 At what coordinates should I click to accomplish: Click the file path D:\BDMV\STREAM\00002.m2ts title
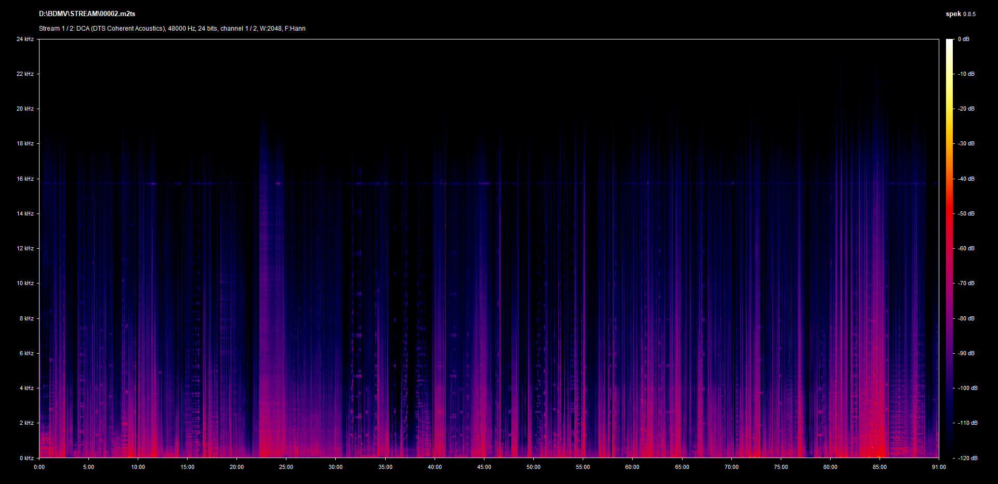point(87,14)
